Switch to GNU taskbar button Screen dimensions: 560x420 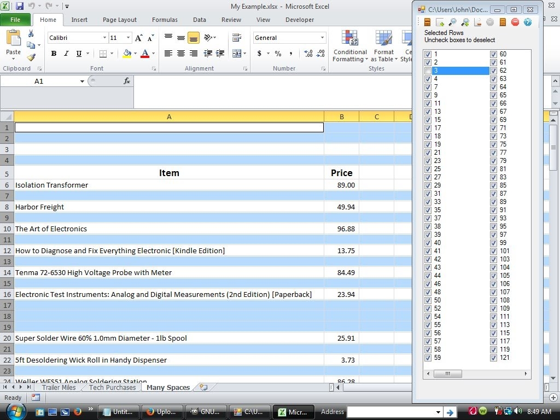(205, 411)
